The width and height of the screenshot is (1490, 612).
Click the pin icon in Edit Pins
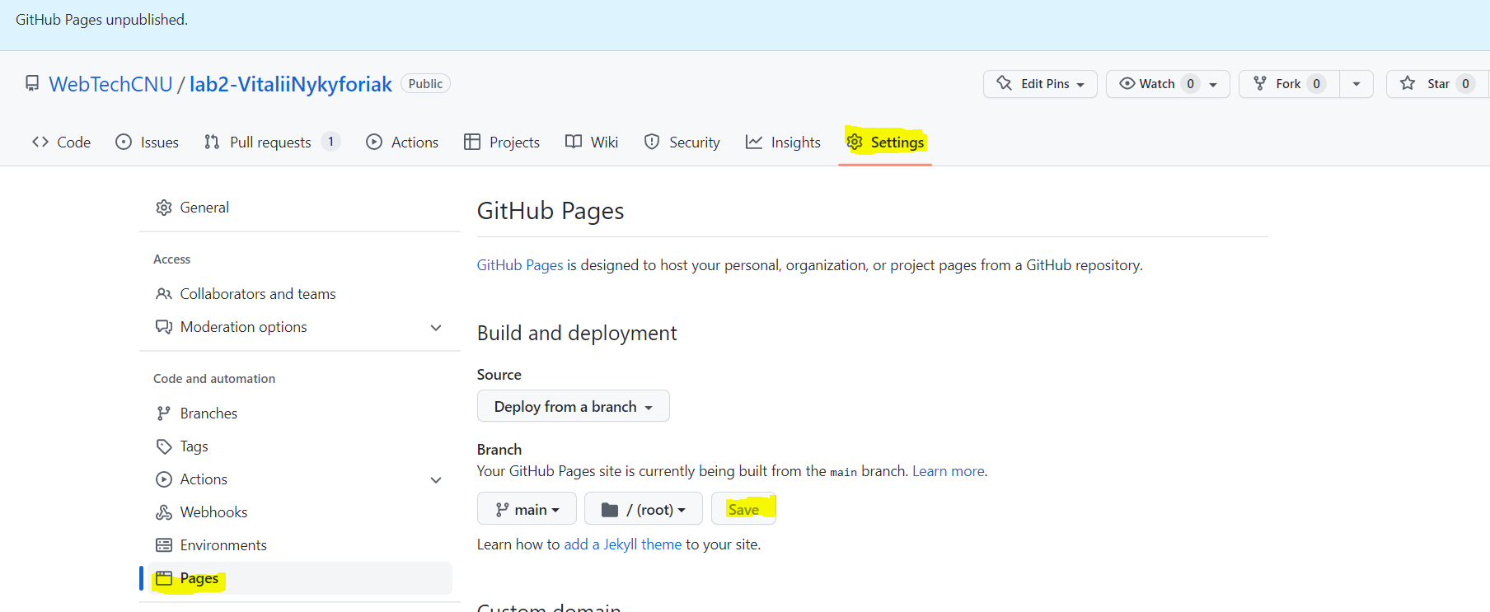click(1004, 83)
